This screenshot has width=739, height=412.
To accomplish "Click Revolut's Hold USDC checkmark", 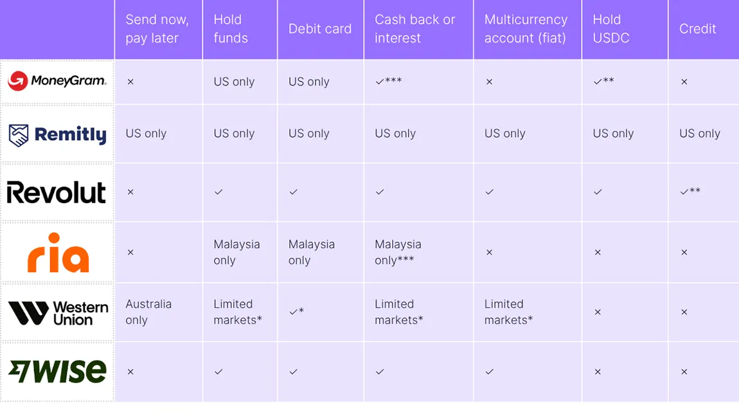I will click(598, 192).
